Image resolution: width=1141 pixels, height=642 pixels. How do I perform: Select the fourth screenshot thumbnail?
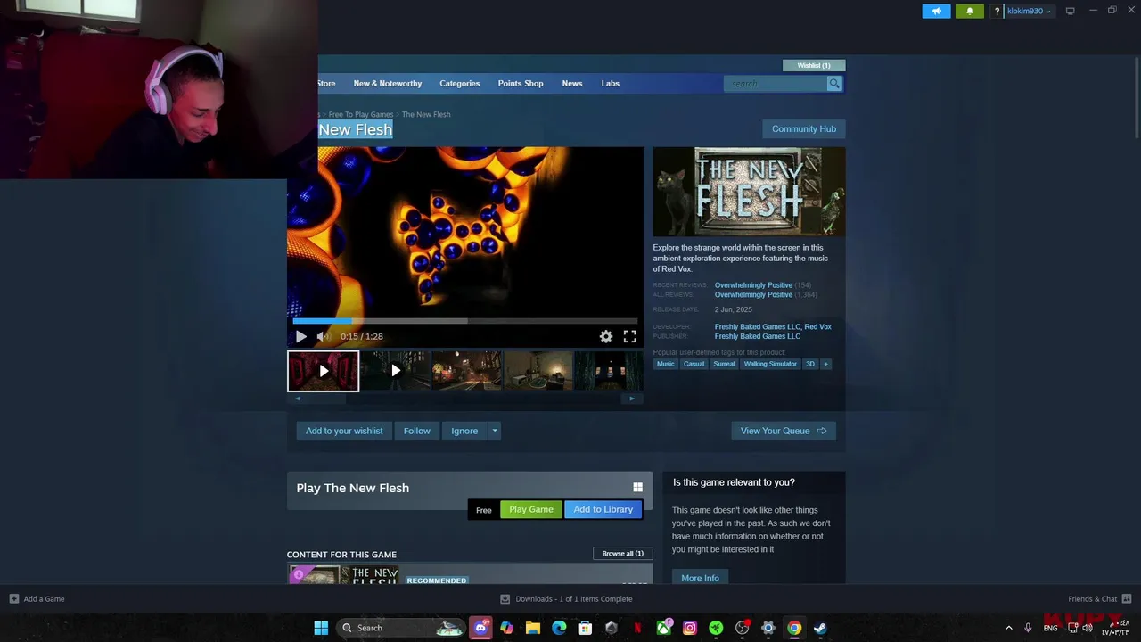539,371
